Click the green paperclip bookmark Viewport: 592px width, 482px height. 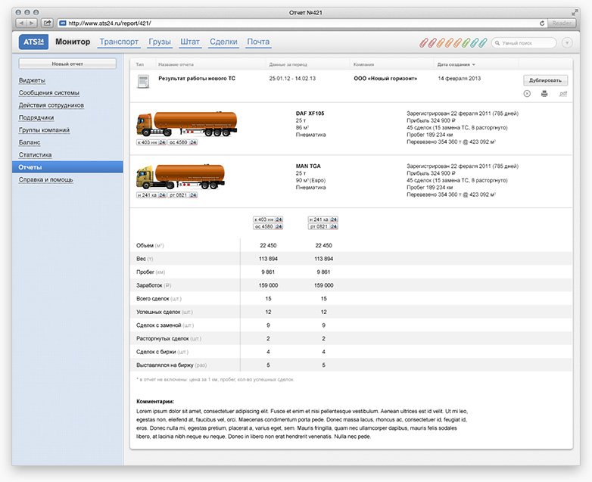(x=466, y=42)
